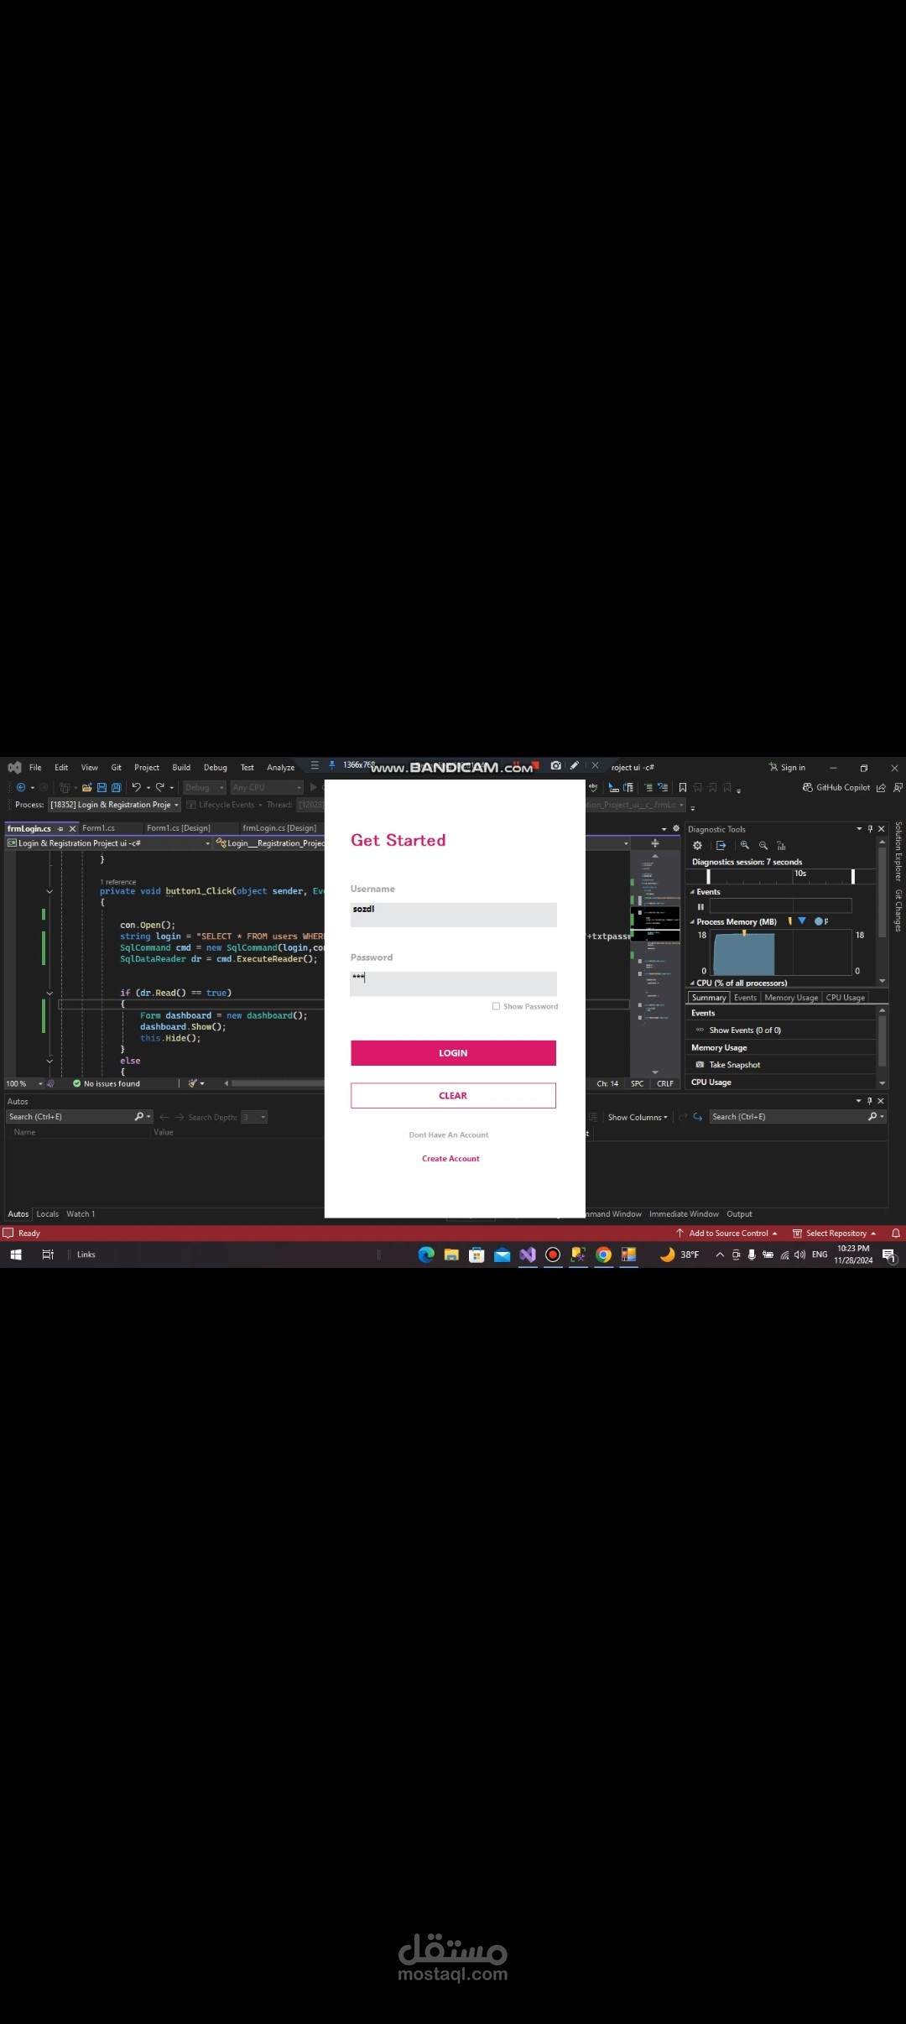Image resolution: width=906 pixels, height=2024 pixels.
Task: Click the Open File folder toolbar icon
Action: click(x=86, y=787)
